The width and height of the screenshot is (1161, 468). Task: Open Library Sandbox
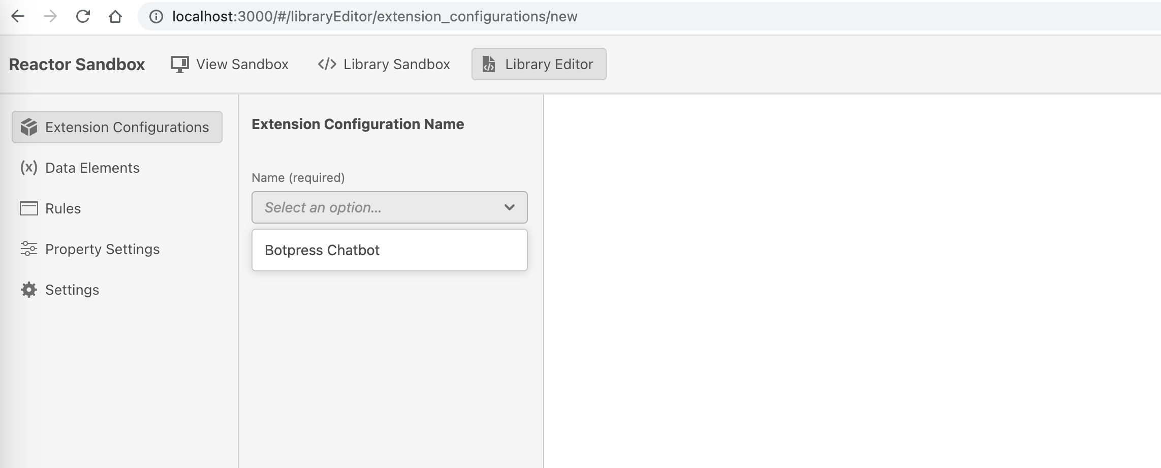click(384, 64)
